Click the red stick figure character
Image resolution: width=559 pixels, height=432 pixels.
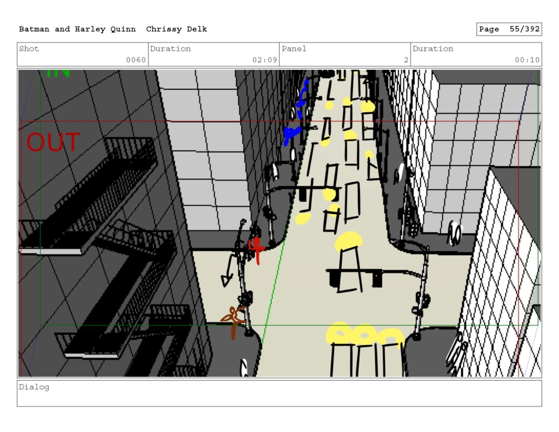pos(257,251)
